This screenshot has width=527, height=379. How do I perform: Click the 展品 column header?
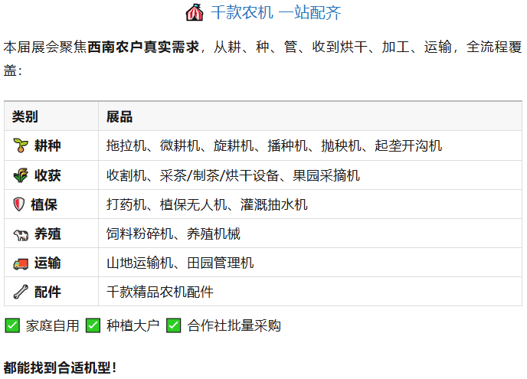(119, 116)
